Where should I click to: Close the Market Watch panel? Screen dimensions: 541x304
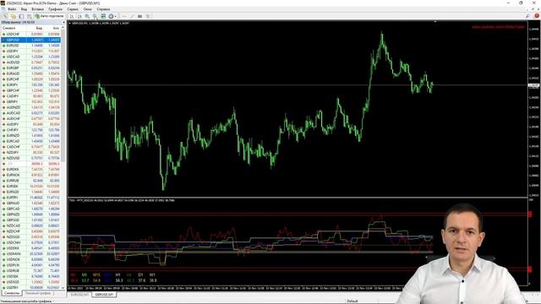(x=63, y=22)
